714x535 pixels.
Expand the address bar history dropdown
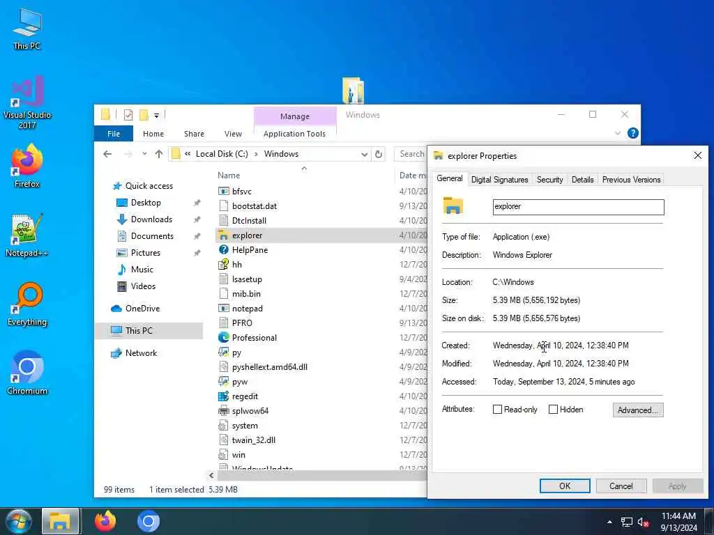[x=364, y=154]
